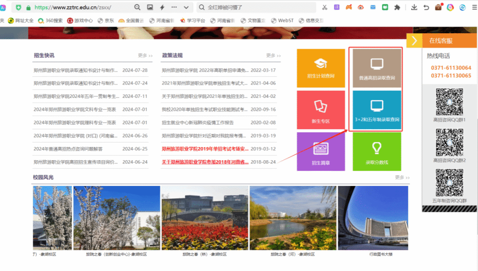Expand the chevron dropdown beside the address bar

click(x=186, y=7)
